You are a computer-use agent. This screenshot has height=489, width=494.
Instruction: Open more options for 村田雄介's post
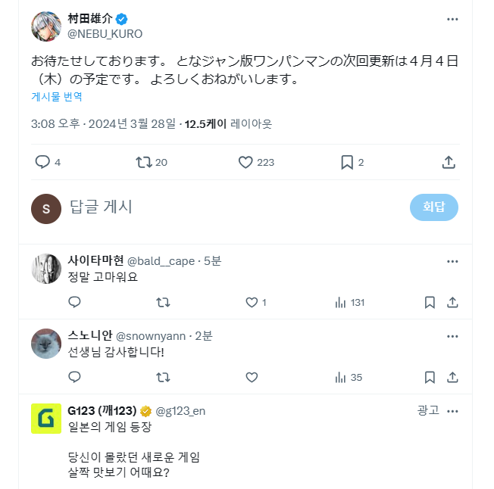[x=452, y=20]
